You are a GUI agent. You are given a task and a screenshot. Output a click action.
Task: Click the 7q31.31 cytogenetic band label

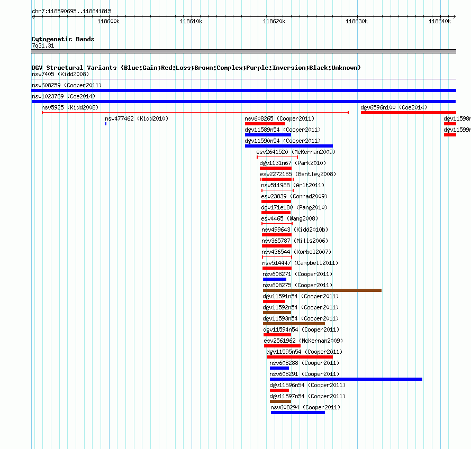[43, 45]
